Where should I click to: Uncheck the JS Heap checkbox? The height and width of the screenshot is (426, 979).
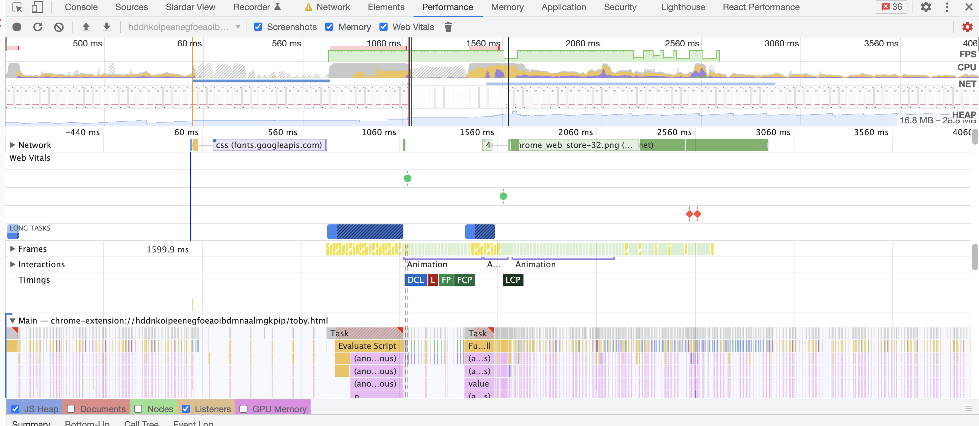[15, 409]
